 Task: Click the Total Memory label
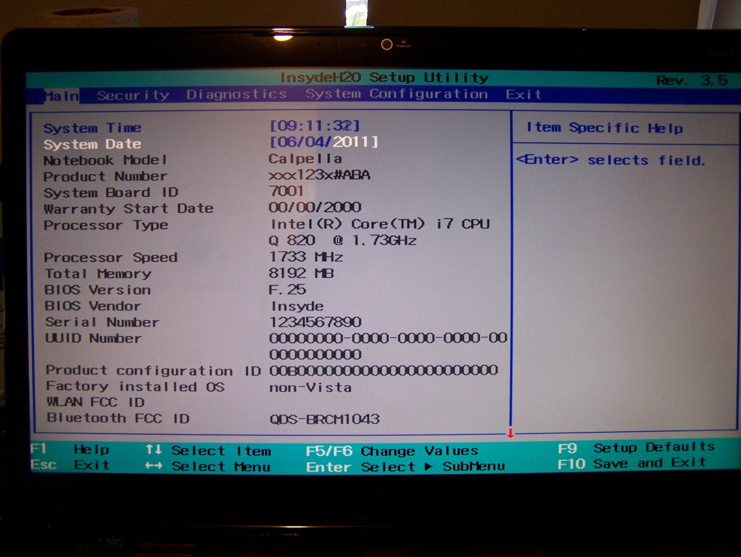tap(98, 274)
